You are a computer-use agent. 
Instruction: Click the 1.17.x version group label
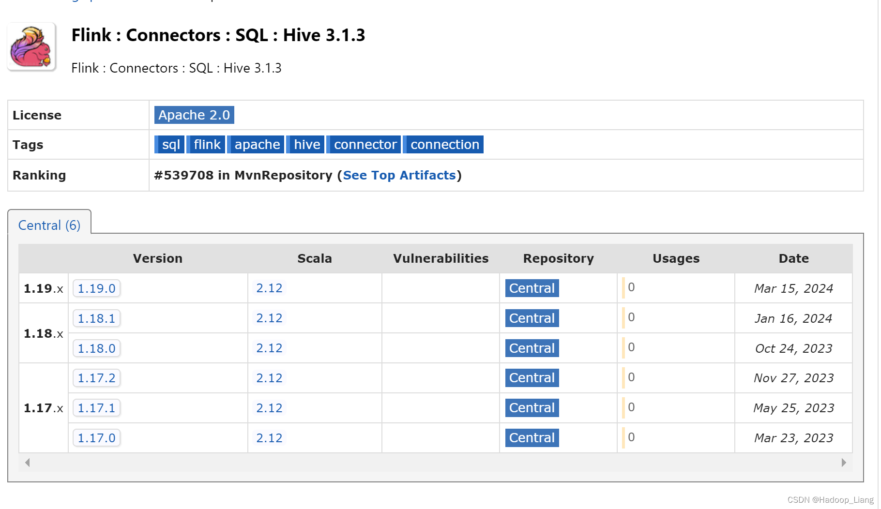point(44,408)
